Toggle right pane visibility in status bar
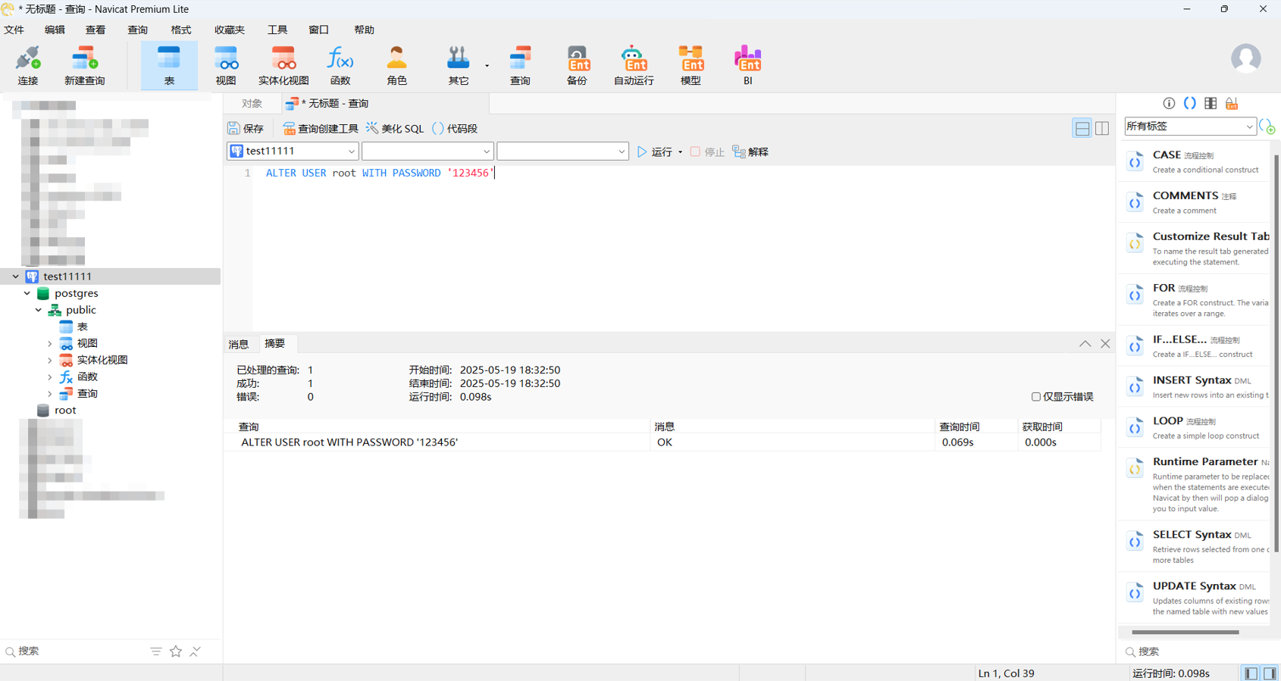The image size is (1281, 681). point(1270,673)
